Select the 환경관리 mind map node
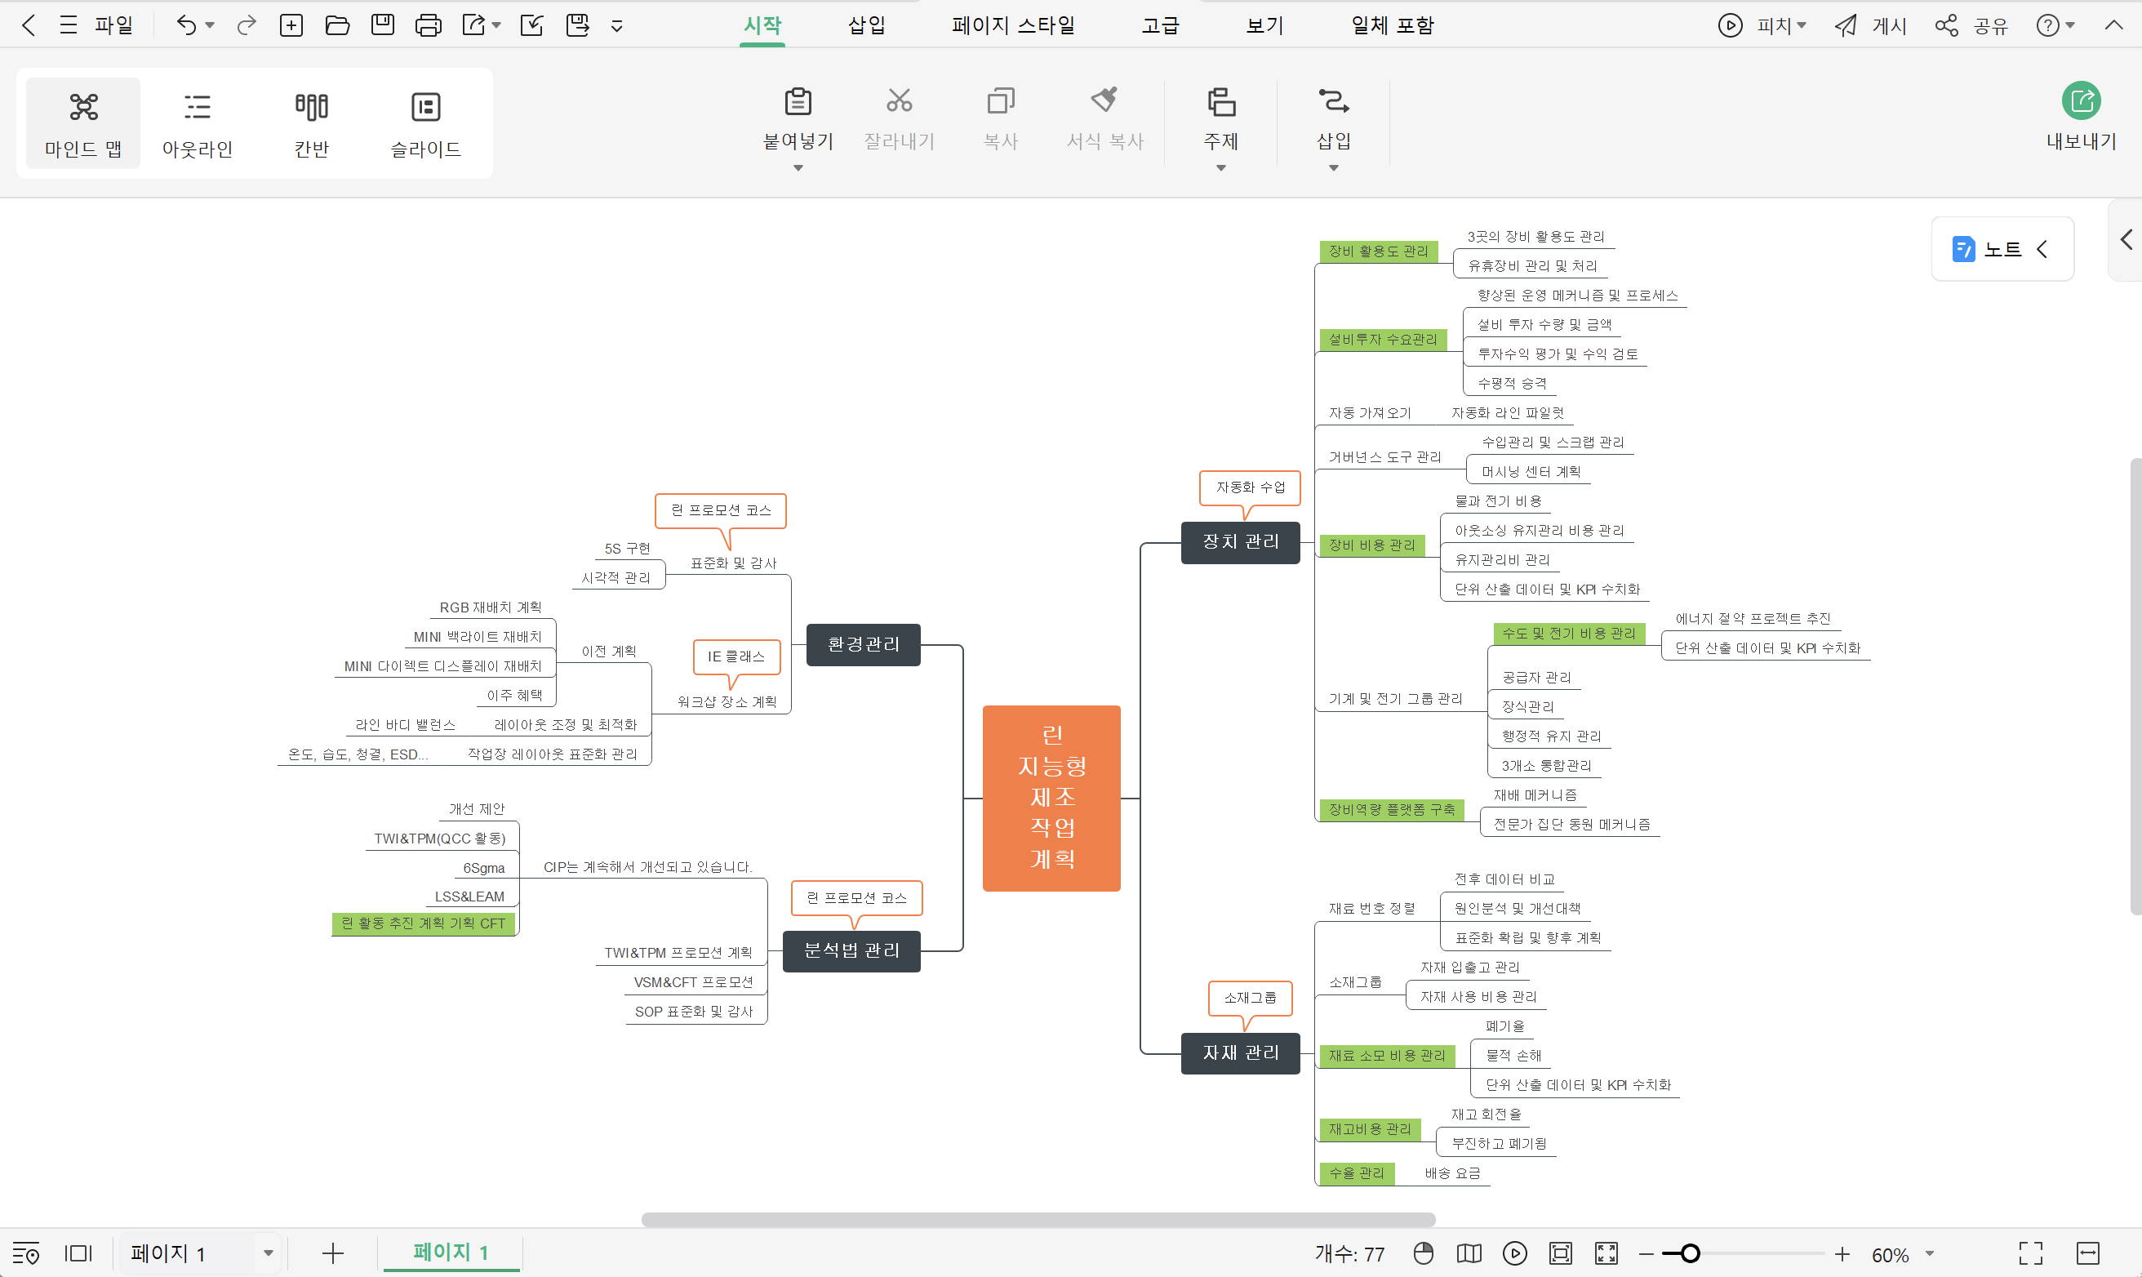The width and height of the screenshot is (2142, 1277). [863, 644]
